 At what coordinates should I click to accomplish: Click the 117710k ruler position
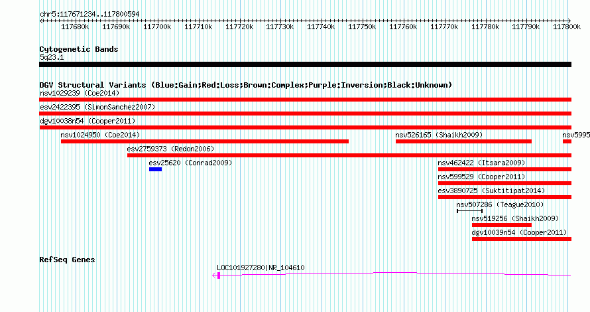pyautogui.click(x=198, y=27)
